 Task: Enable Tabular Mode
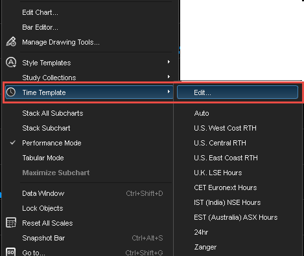(x=43, y=158)
